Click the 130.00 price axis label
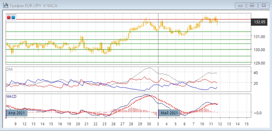This screenshot has width=272, height=131. (259, 50)
